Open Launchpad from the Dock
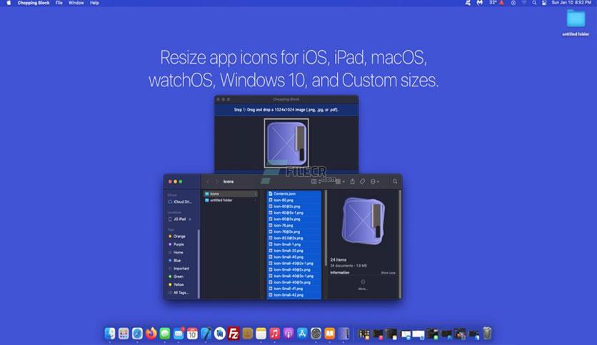Screen dimensions: 597x345 click(124, 334)
